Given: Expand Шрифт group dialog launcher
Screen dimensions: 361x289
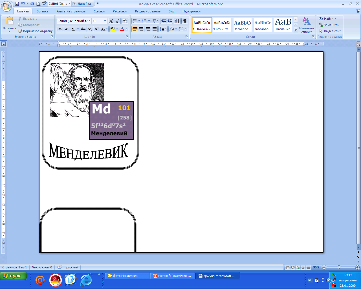Looking at the screenshot, I should [x=127, y=37].
